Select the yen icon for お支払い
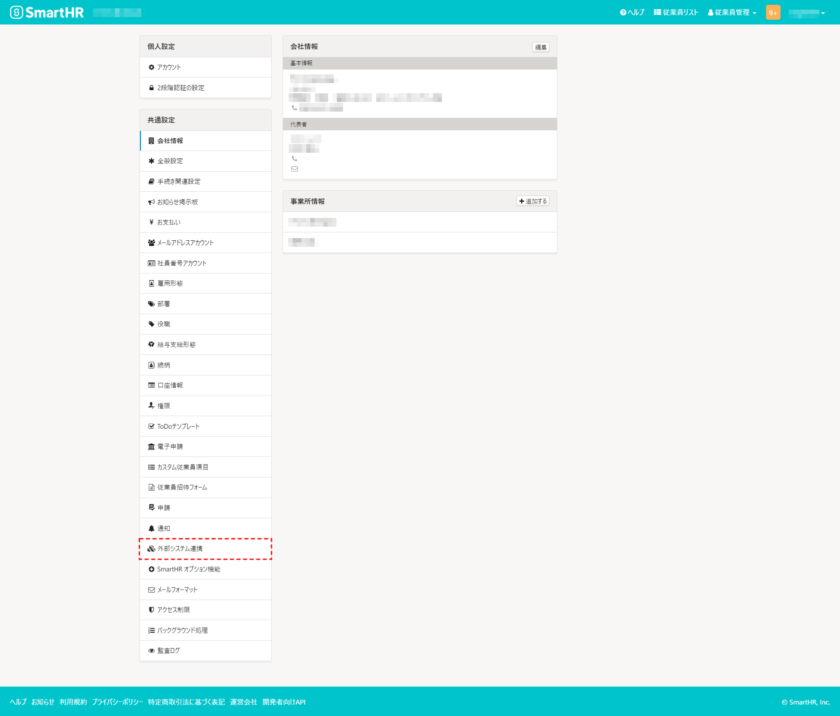Image resolution: width=840 pixels, height=716 pixels. coord(151,222)
